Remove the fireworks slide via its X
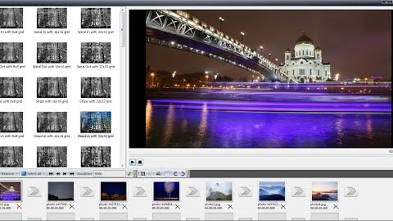This screenshot has width=393, height=221. 177,207
